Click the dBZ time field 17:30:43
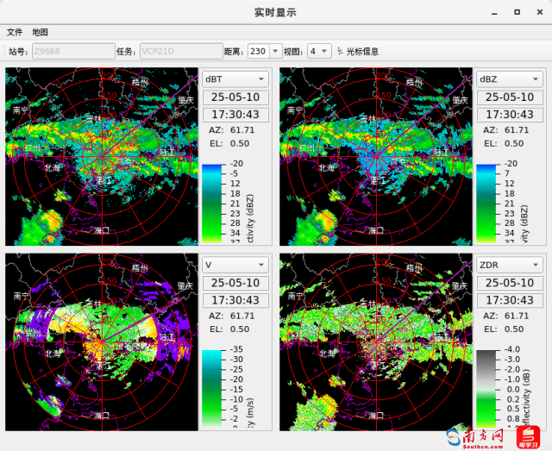 (510, 115)
